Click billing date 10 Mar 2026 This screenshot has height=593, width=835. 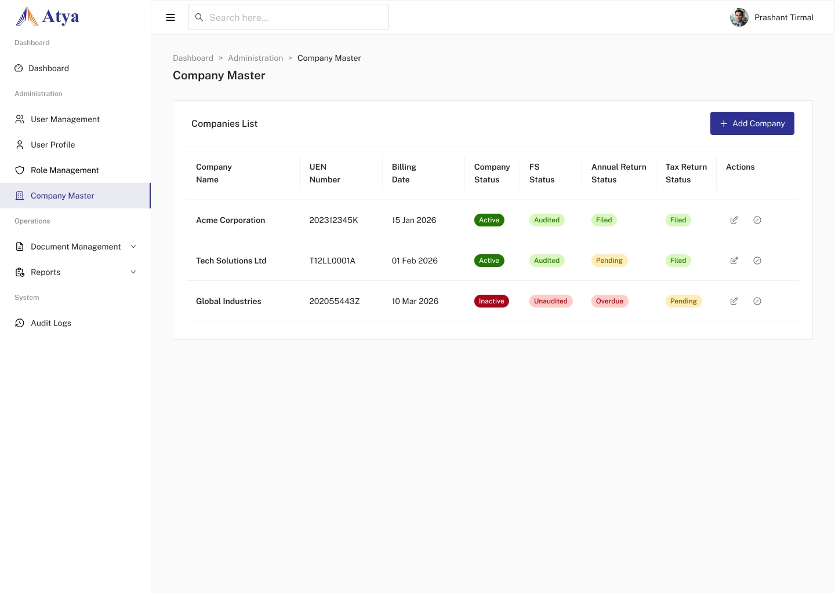pyautogui.click(x=415, y=301)
